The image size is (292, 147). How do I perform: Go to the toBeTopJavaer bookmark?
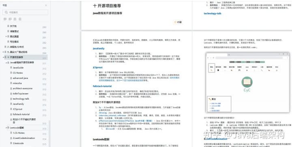click(x=21, y=94)
